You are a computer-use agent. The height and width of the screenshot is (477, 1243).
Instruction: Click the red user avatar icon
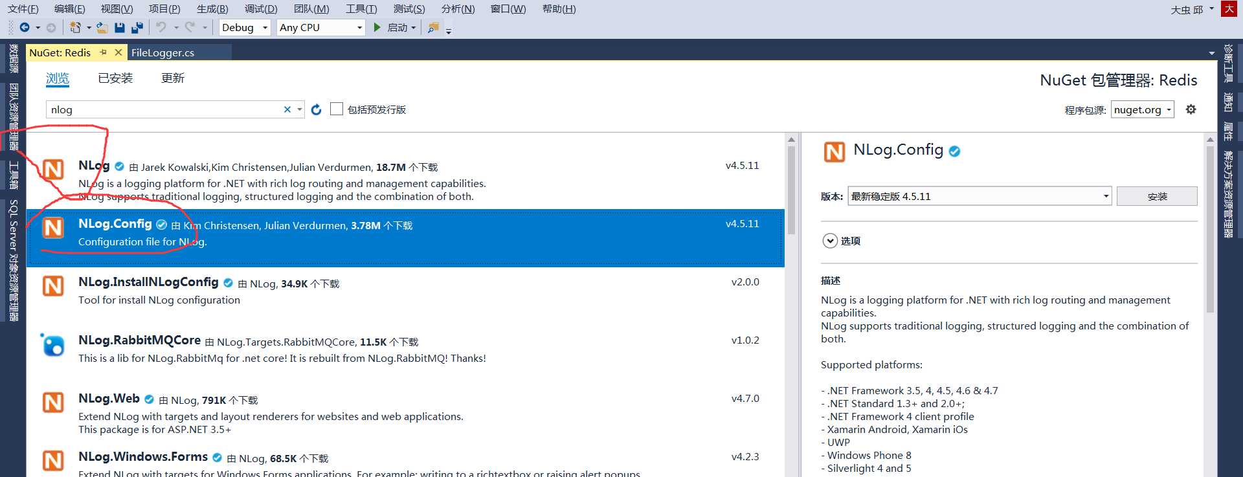pos(1229,8)
